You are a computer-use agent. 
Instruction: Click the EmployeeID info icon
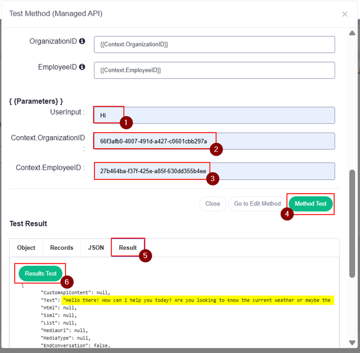(82, 67)
